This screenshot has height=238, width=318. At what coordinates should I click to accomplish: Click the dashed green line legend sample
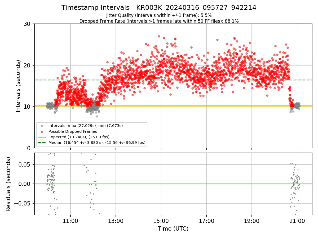coord(42,143)
